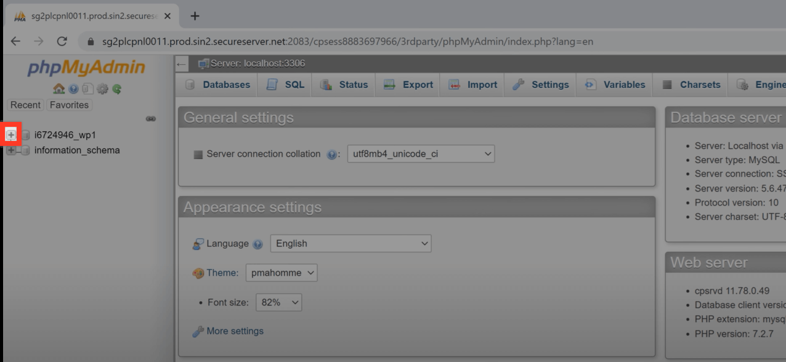Click back arrow in server panel header
786x362 pixels.
[x=181, y=63]
